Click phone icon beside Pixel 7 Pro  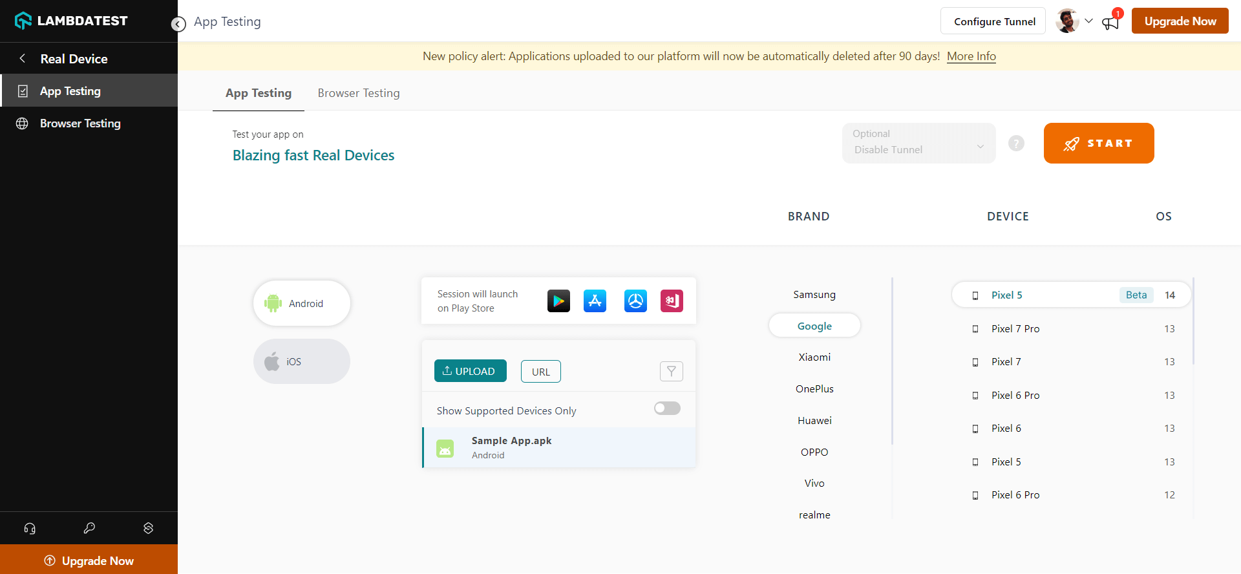point(975,329)
